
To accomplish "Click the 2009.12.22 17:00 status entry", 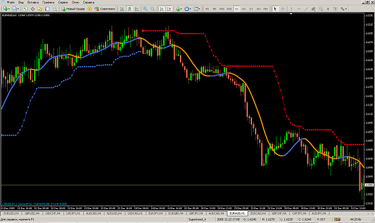I will click(x=228, y=219).
